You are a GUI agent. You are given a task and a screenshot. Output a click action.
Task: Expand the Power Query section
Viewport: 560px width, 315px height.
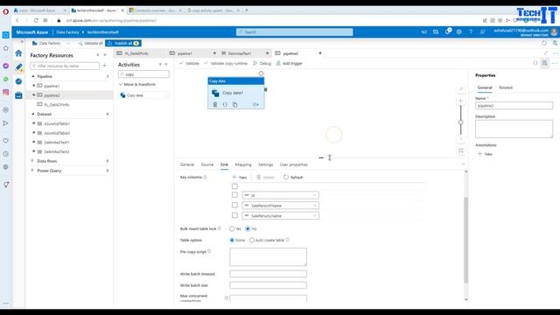tap(33, 171)
